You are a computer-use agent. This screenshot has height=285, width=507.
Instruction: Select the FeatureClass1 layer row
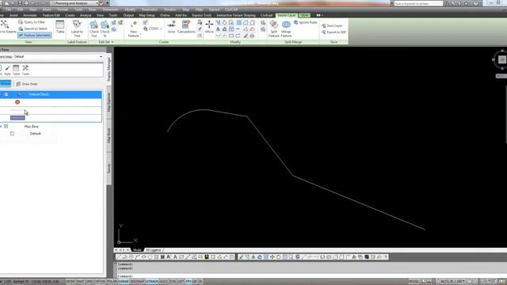click(51, 94)
